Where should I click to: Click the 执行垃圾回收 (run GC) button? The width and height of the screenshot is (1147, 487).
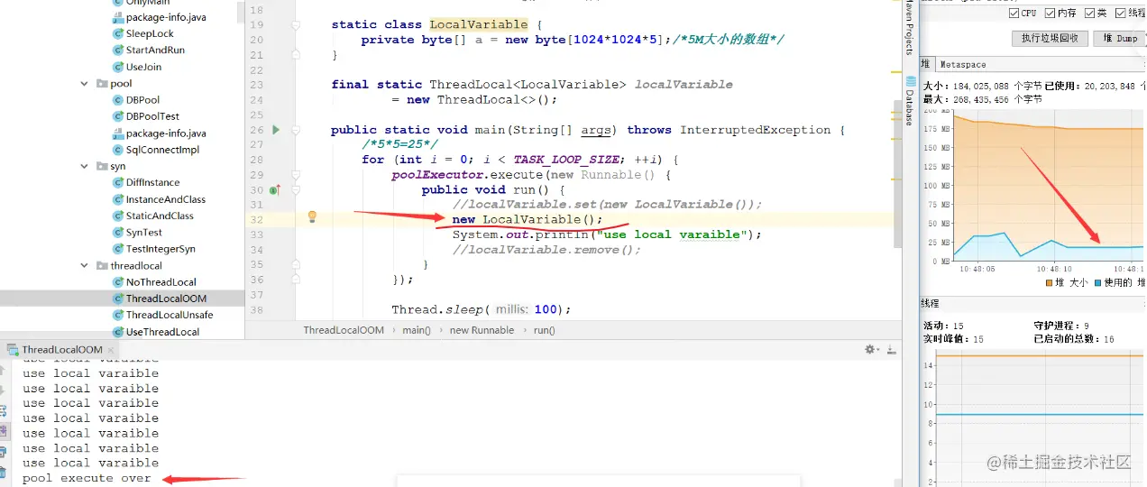coord(1050,38)
